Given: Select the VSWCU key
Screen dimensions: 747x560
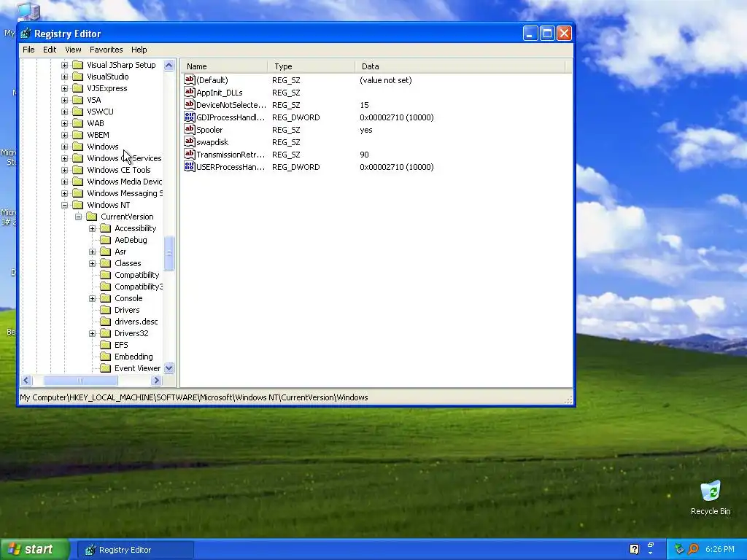Looking at the screenshot, I should pos(100,112).
